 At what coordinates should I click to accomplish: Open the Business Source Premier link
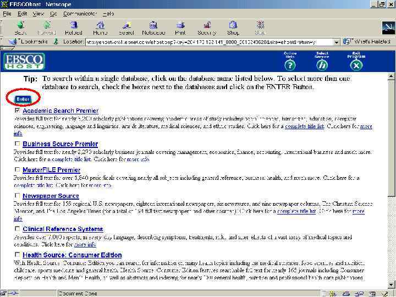61,144
